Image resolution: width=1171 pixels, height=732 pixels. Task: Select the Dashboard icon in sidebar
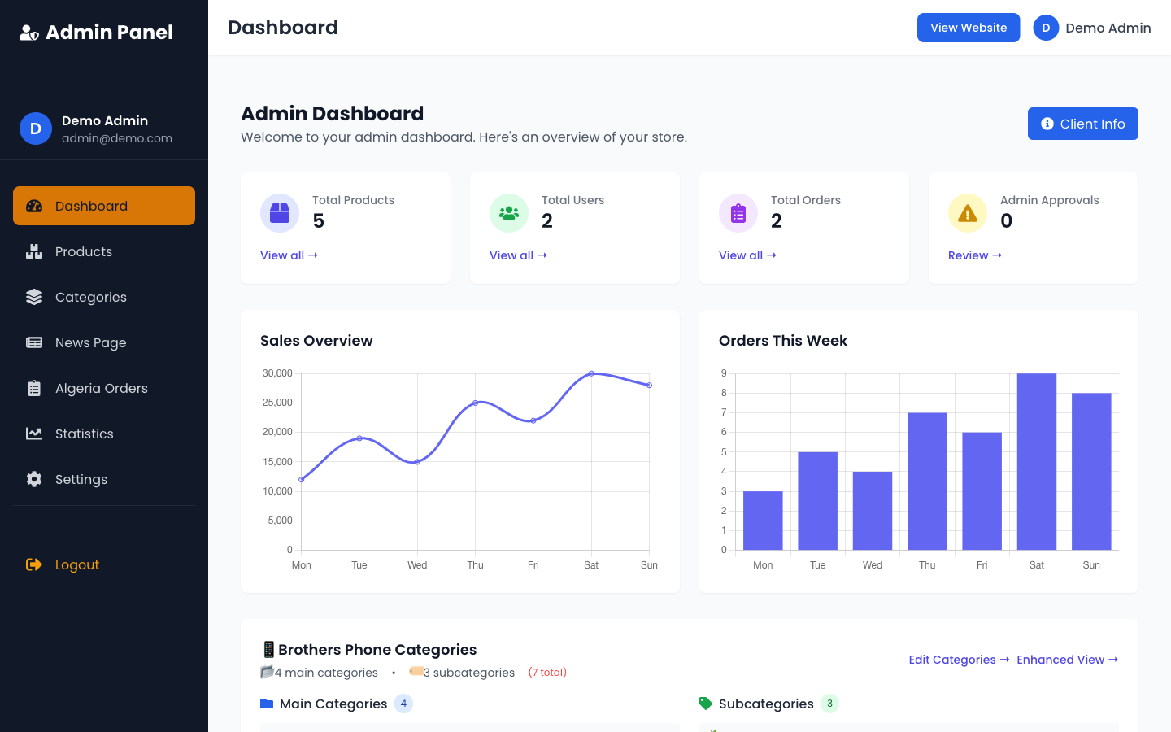pos(34,206)
